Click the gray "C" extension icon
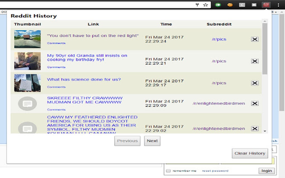The width and height of the screenshot is (285, 178). [x=242, y=5]
